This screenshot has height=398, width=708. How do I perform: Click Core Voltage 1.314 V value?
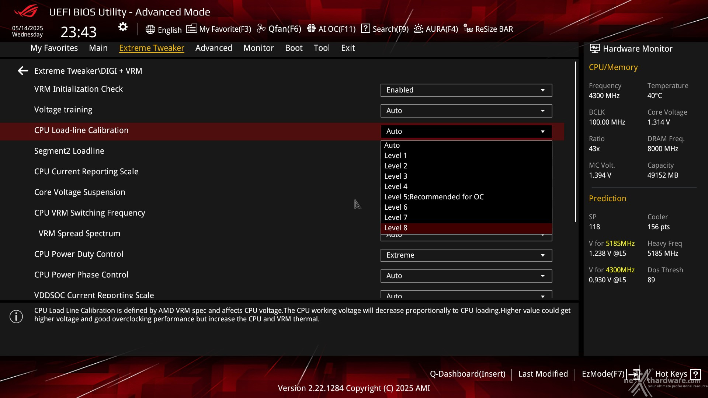coord(659,122)
